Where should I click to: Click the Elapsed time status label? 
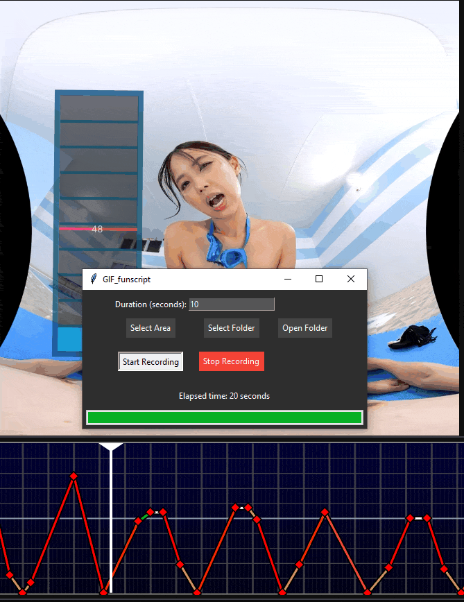pyautogui.click(x=224, y=396)
